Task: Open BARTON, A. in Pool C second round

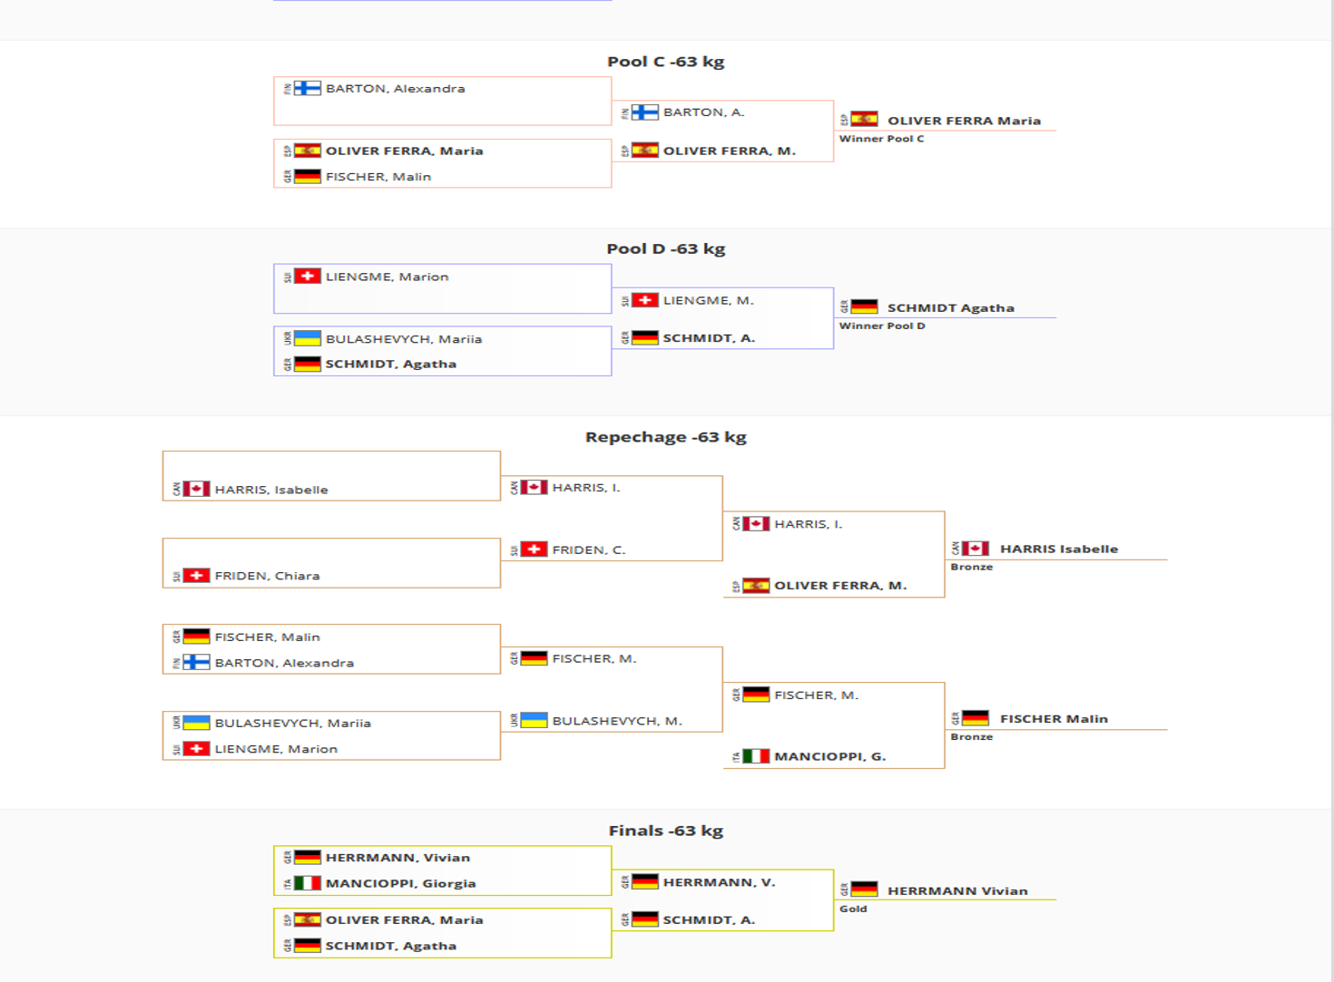Action: (703, 112)
